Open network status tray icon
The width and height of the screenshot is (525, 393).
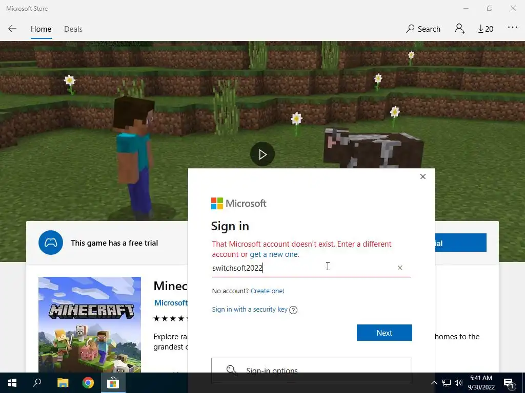[447, 383]
